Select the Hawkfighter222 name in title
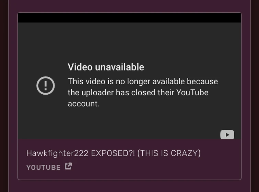Image resolution: width=259 pixels, height=192 pixels. [x=57, y=153]
